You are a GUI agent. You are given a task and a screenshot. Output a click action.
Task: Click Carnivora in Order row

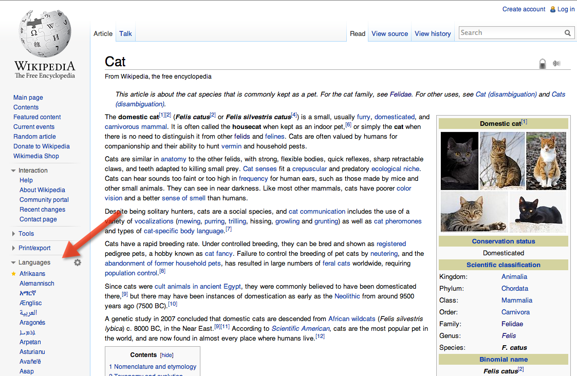[x=515, y=312]
